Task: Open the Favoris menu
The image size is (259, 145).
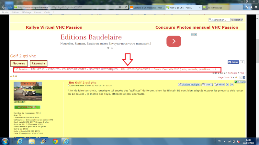Action: (x=38, y=12)
